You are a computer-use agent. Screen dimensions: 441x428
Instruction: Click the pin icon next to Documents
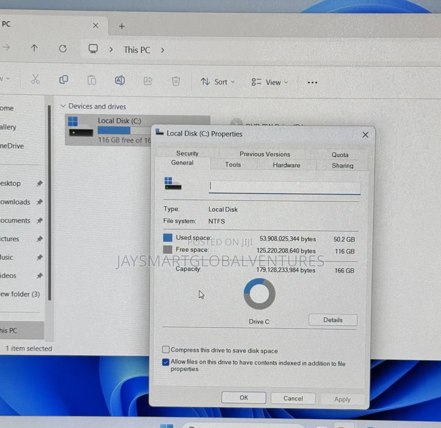point(40,220)
